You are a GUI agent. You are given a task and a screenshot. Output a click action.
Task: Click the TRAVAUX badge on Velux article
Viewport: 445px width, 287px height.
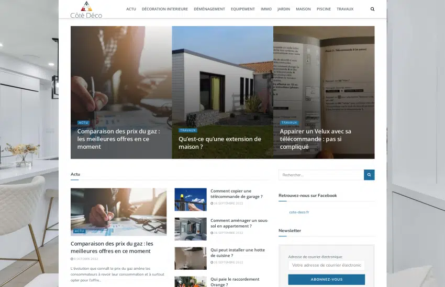(x=289, y=123)
